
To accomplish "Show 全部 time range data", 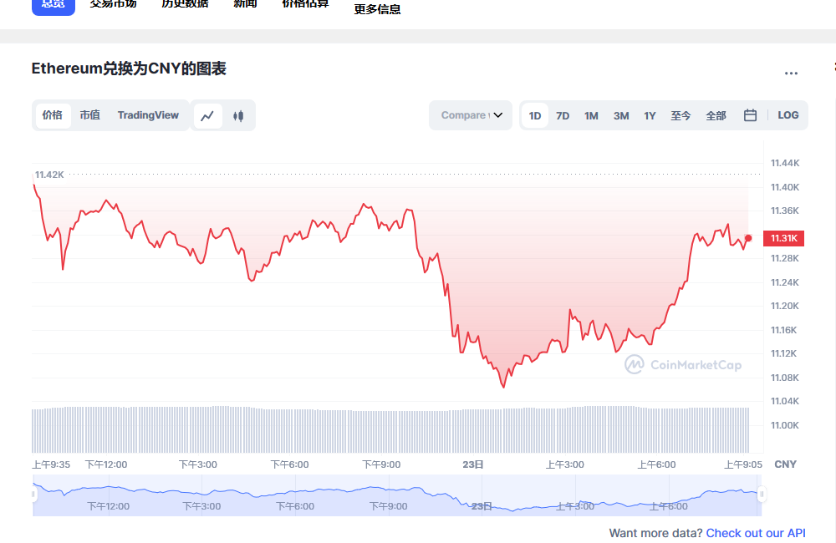I will click(716, 115).
